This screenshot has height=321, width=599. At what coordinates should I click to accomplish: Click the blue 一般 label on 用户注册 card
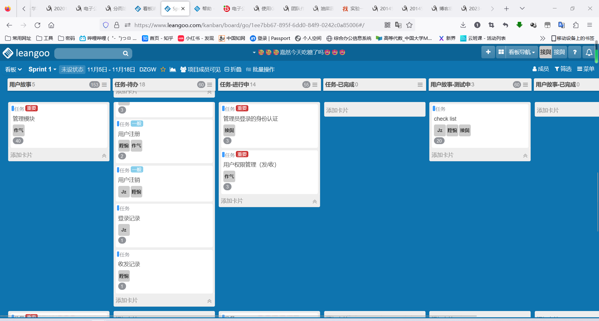[137, 124]
